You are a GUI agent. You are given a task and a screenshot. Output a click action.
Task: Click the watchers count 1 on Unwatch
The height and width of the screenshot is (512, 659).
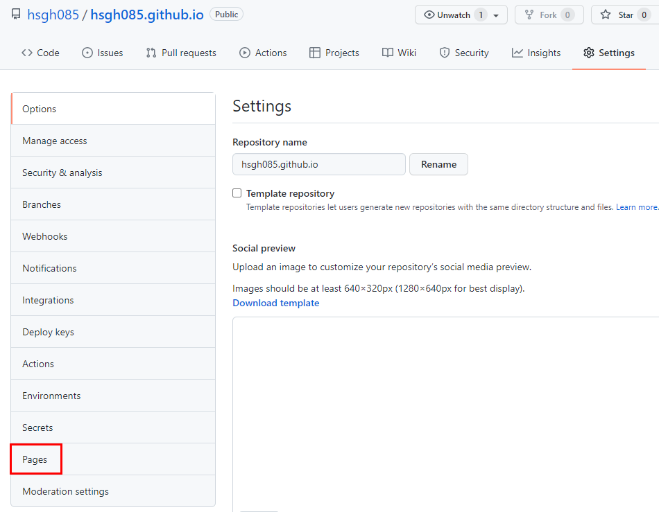(481, 15)
